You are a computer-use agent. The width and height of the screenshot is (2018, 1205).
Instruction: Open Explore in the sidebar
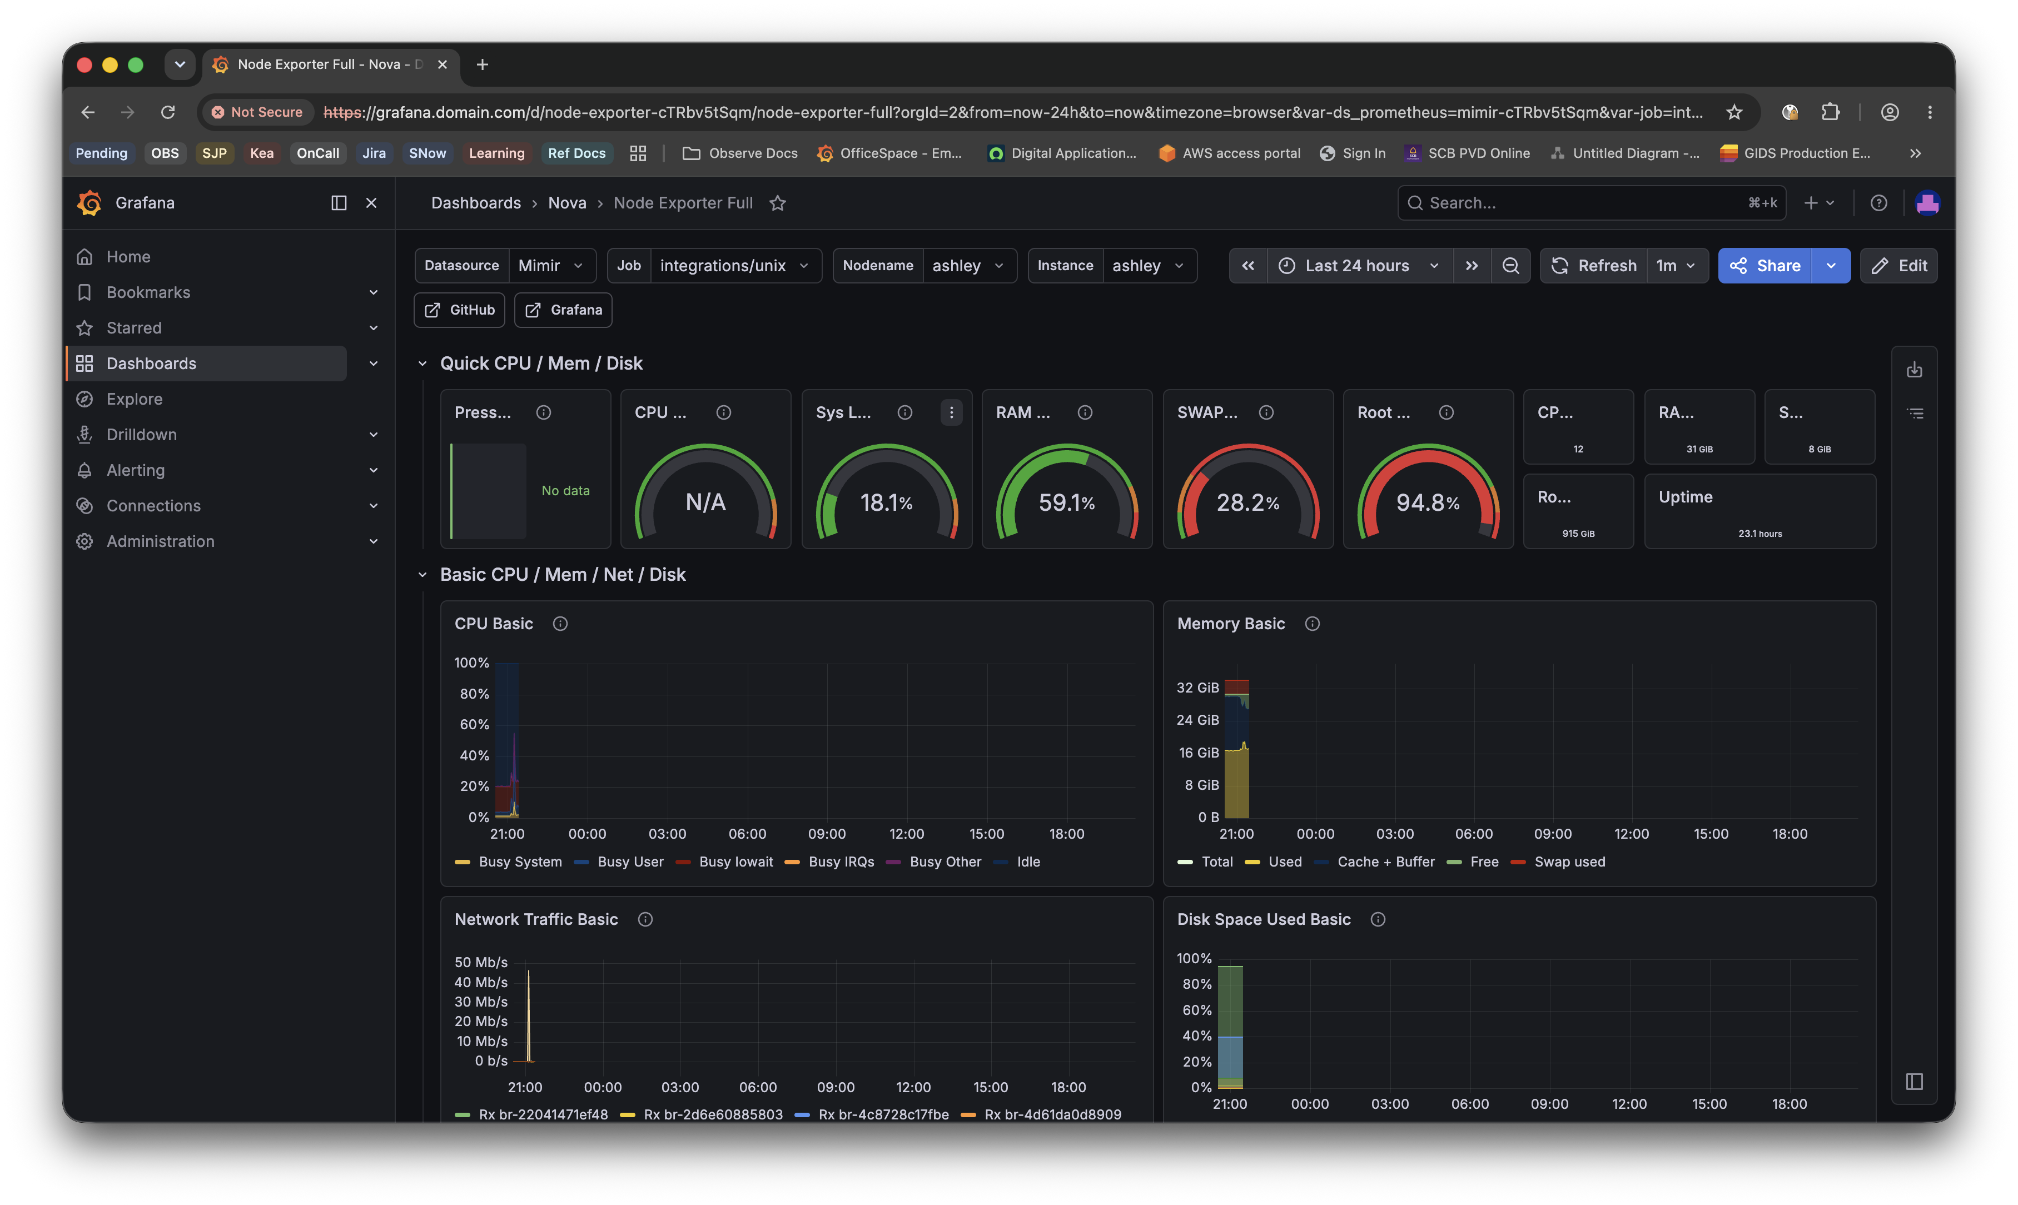[134, 399]
